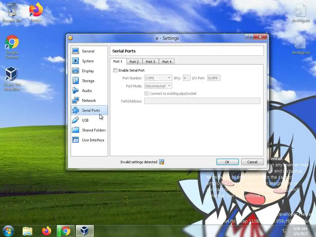This screenshot has height=237, width=316.
Task: Open the Port Number COM1 dropdown
Action: click(158, 78)
